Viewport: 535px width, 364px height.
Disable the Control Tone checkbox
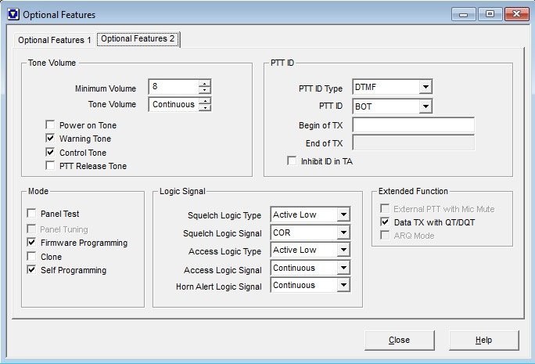tap(51, 153)
